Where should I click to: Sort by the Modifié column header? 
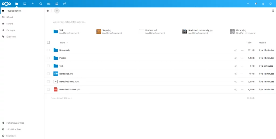pos(263,43)
